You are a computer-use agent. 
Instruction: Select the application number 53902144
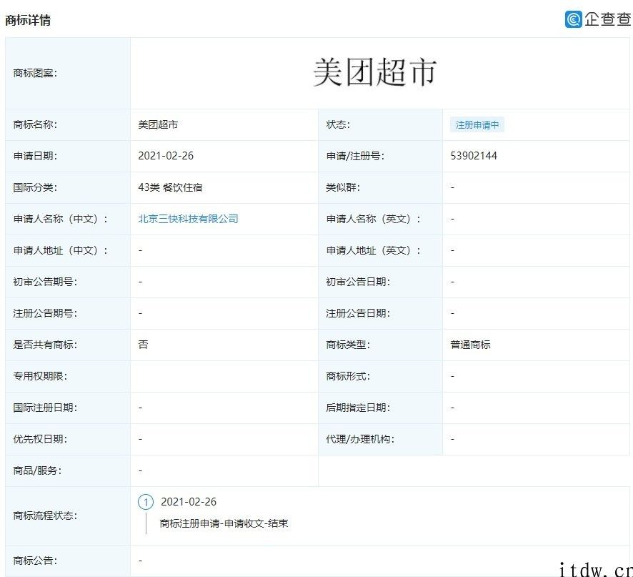coord(474,156)
